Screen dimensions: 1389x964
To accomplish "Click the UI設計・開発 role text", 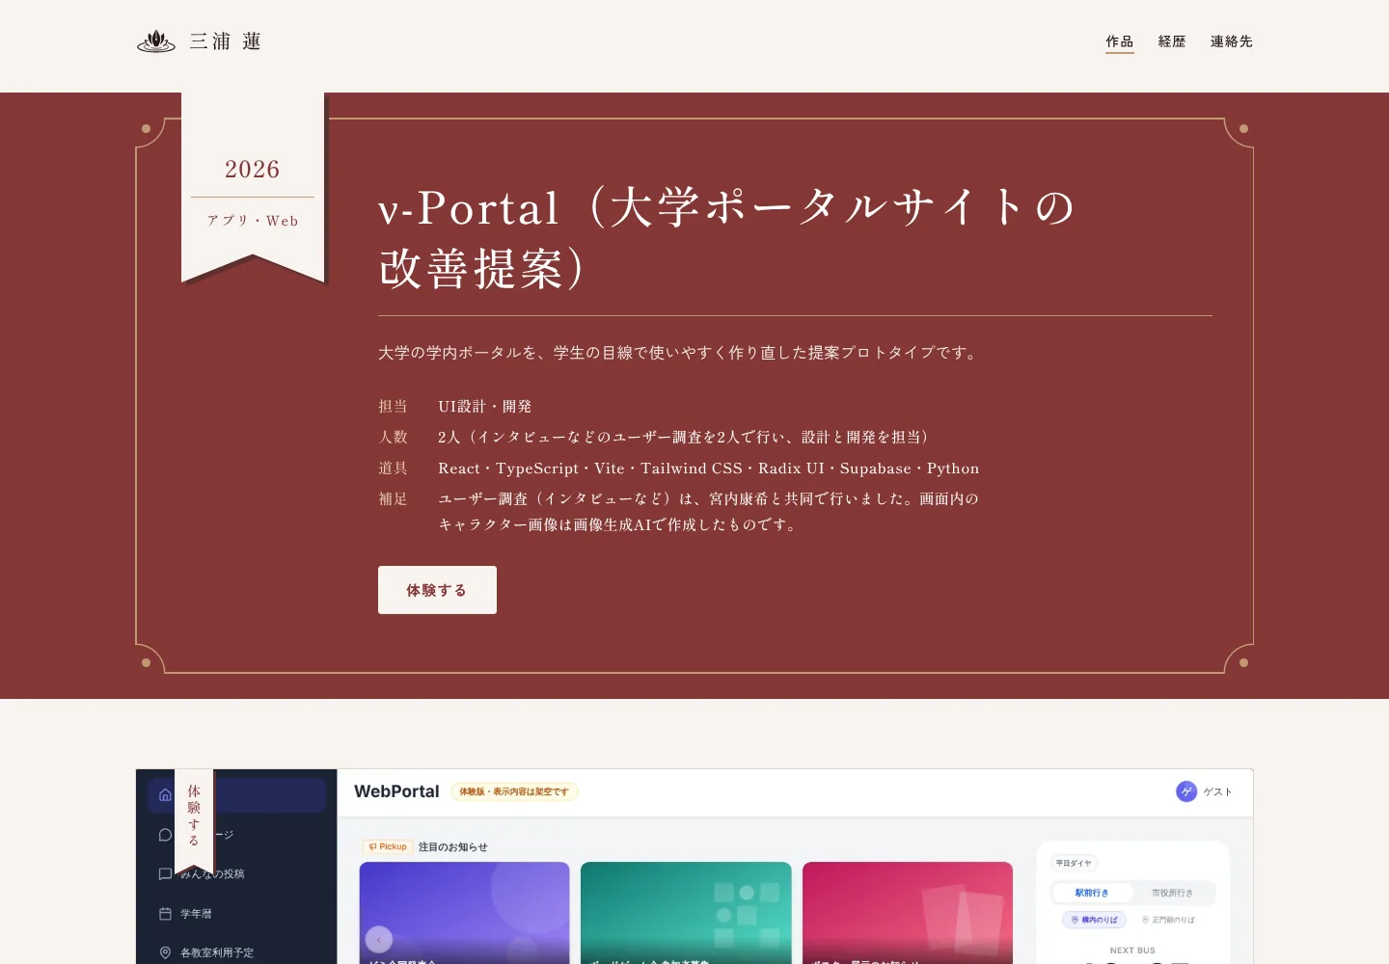I will 485,407.
